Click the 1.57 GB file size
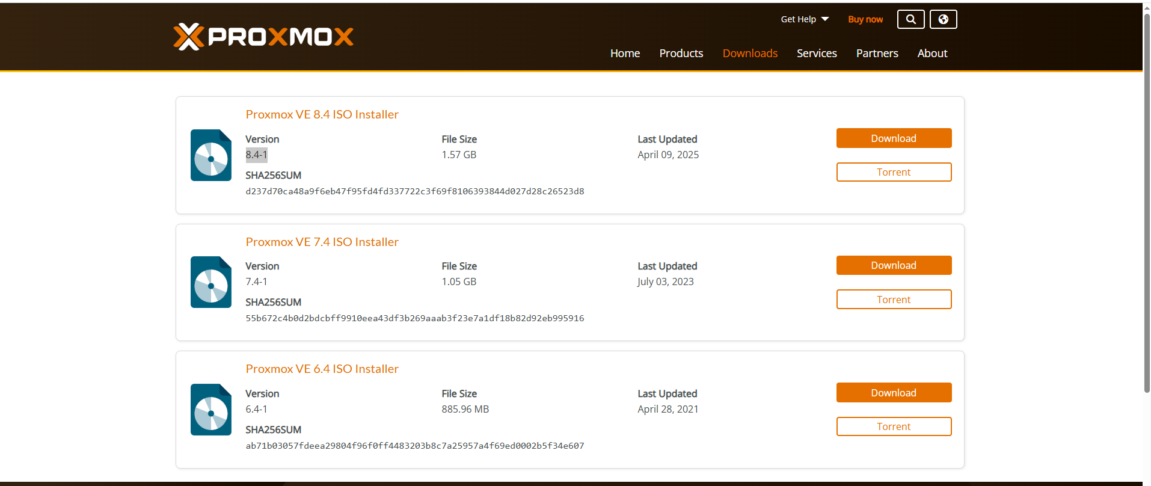This screenshot has height=486, width=1151. coord(459,155)
